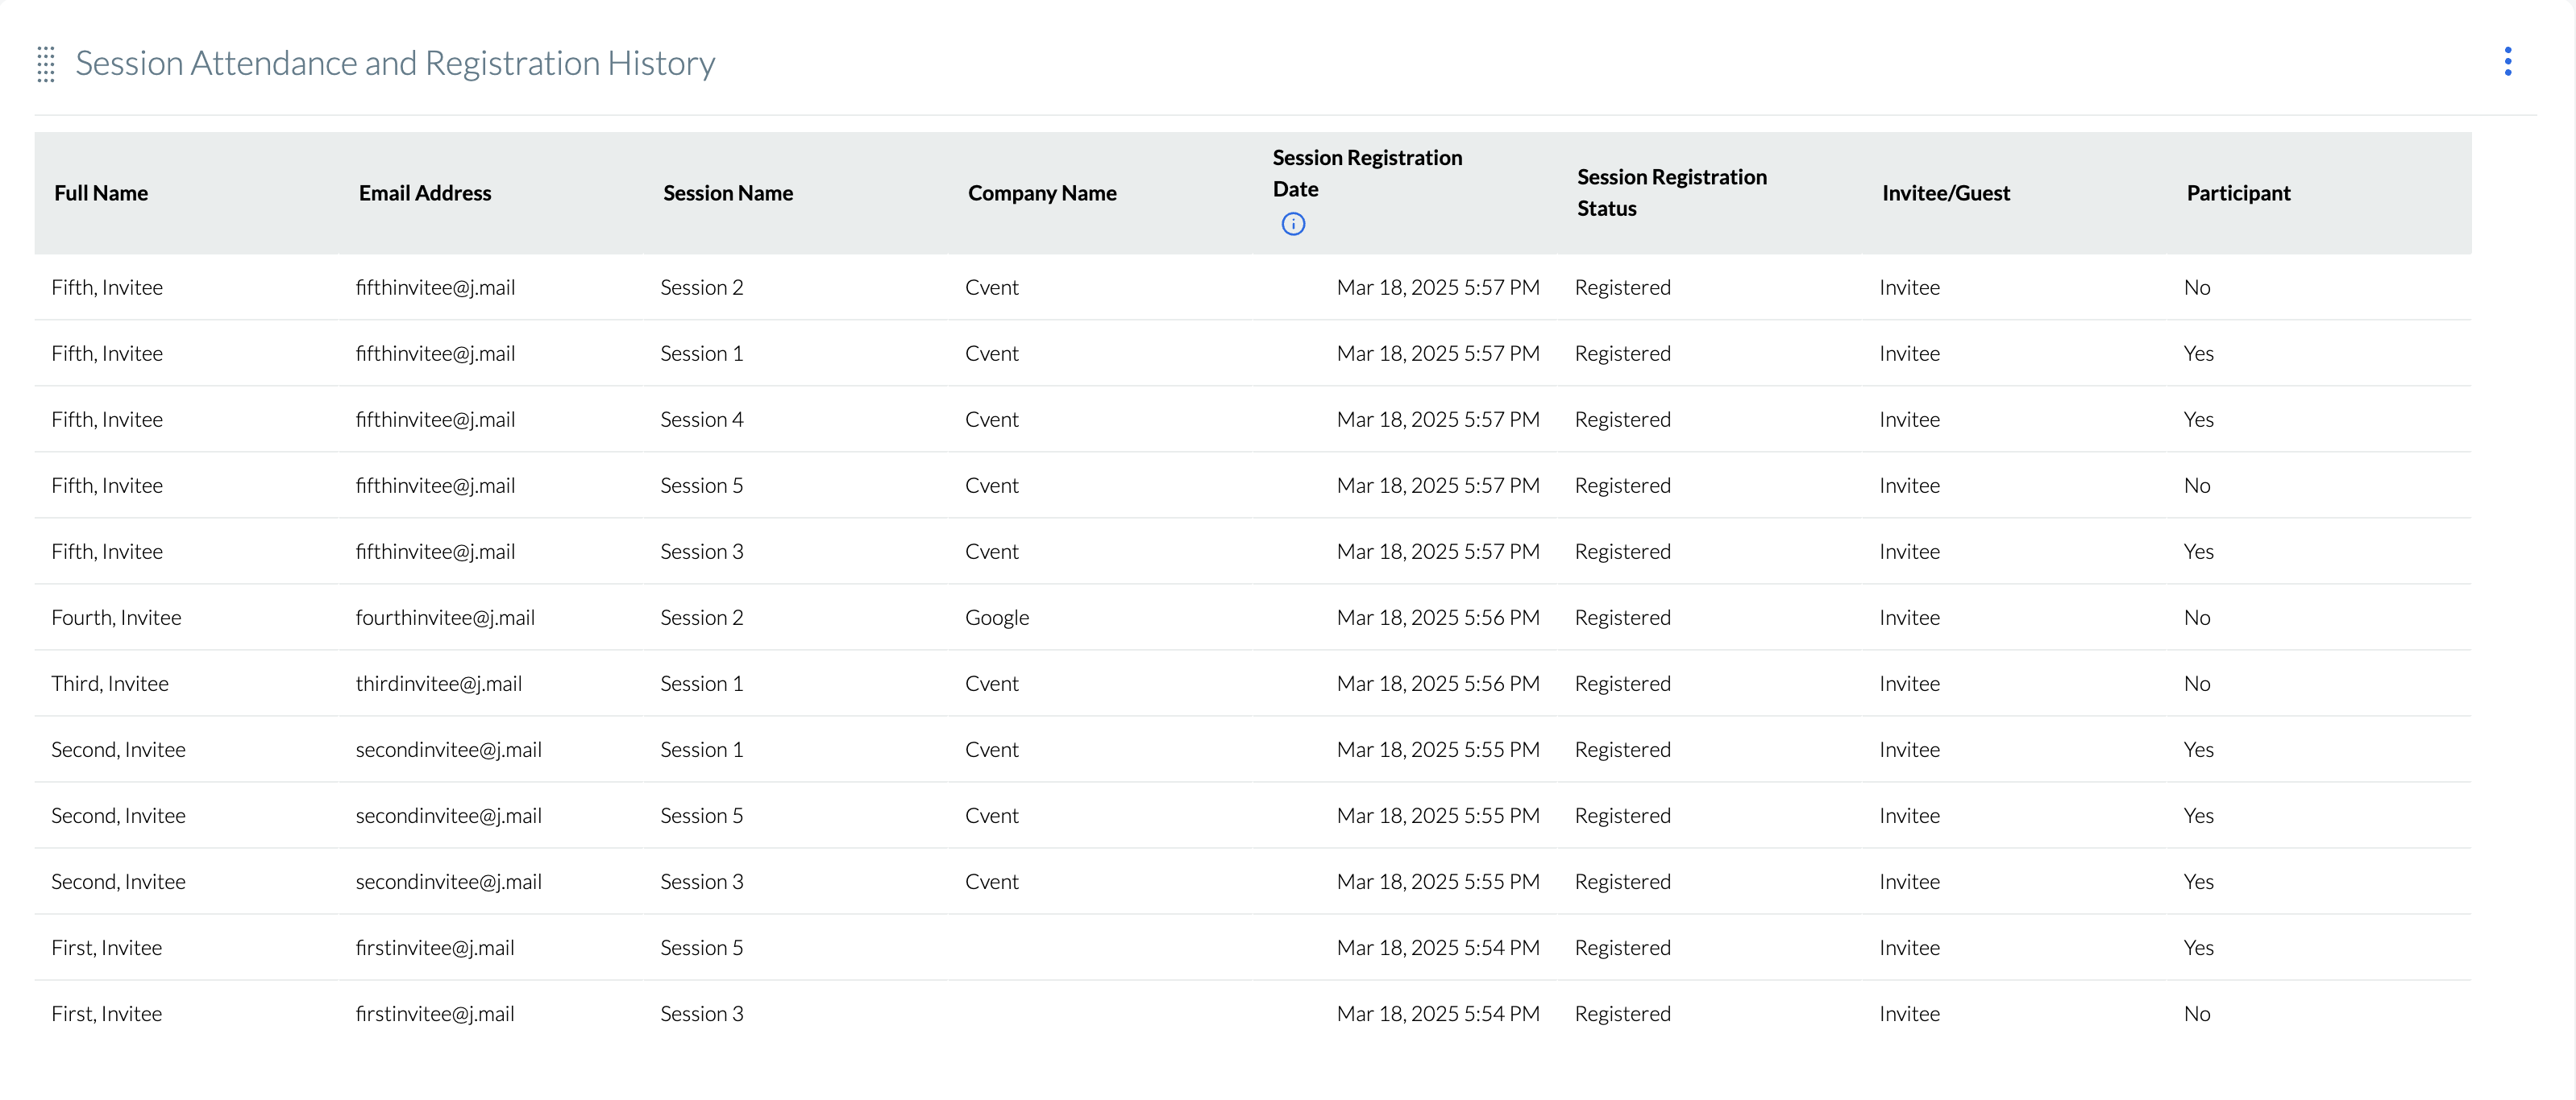Click Mar 18, 2025 5:56 PM in Fourth Invitee row

(1438, 618)
